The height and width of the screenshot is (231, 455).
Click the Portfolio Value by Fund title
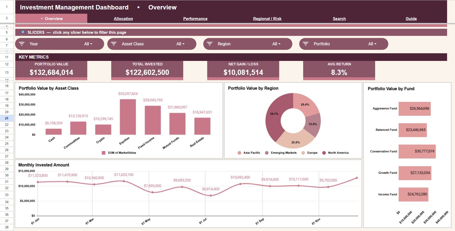click(391, 89)
